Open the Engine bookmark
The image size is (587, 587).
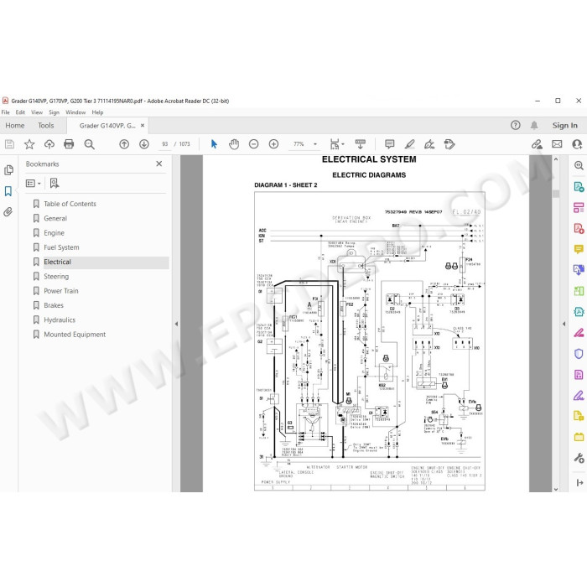click(55, 233)
